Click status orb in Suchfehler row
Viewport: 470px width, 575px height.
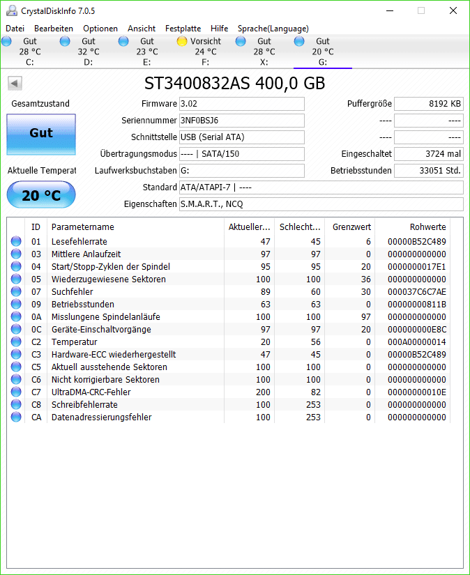[x=16, y=291]
